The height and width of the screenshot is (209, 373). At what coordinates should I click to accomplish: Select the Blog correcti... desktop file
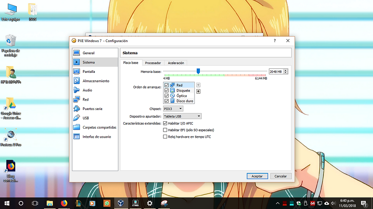[x=11, y=171]
